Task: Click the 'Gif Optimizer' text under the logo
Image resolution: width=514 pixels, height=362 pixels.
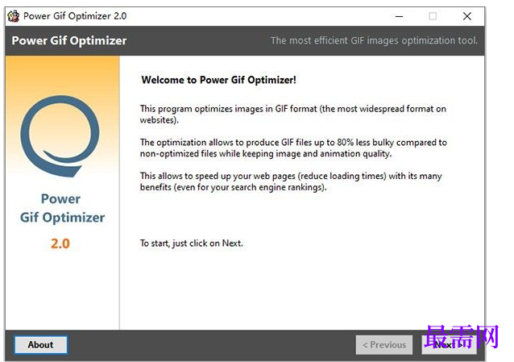Action: [62, 218]
